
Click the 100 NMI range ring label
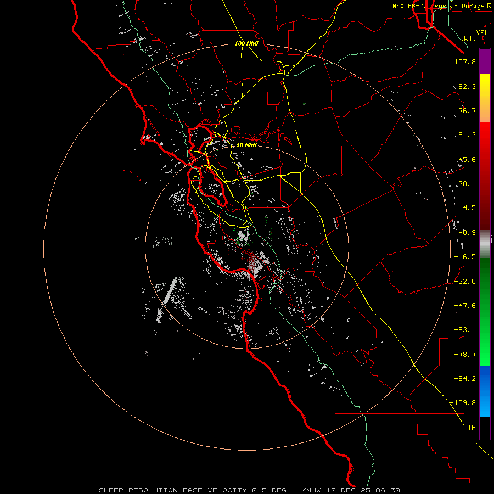coord(246,43)
